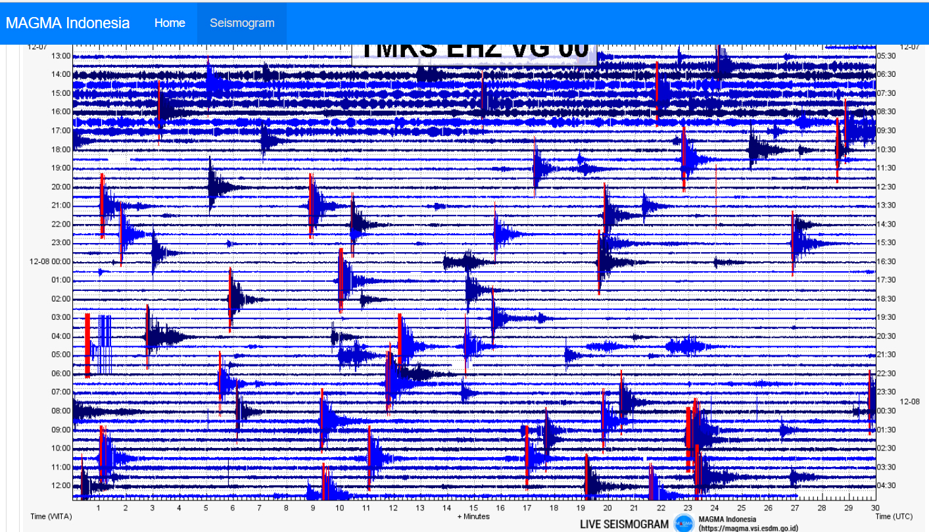Click the 23:30 UTC time label

887,392
